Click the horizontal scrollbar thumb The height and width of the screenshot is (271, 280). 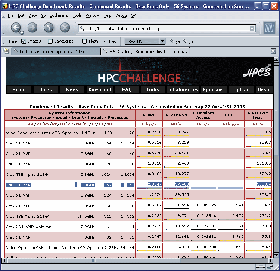click(x=94, y=261)
